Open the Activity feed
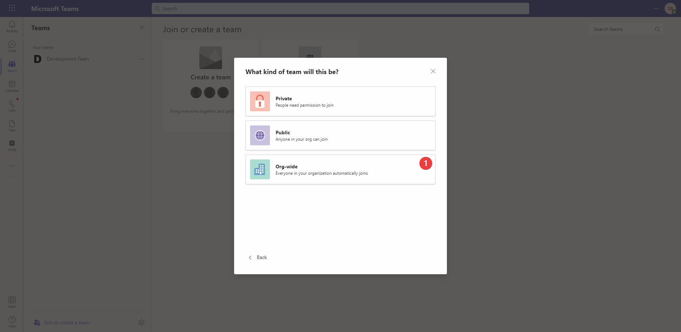Image resolution: width=681 pixels, height=332 pixels. [x=12, y=27]
